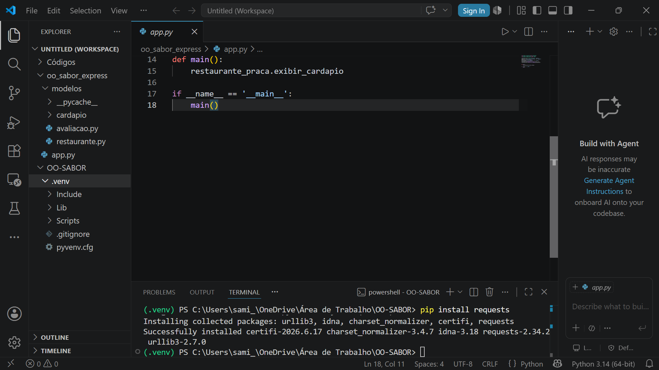Screen dimensions: 659x370
Task: Open the Selection menu
Action: (86, 11)
